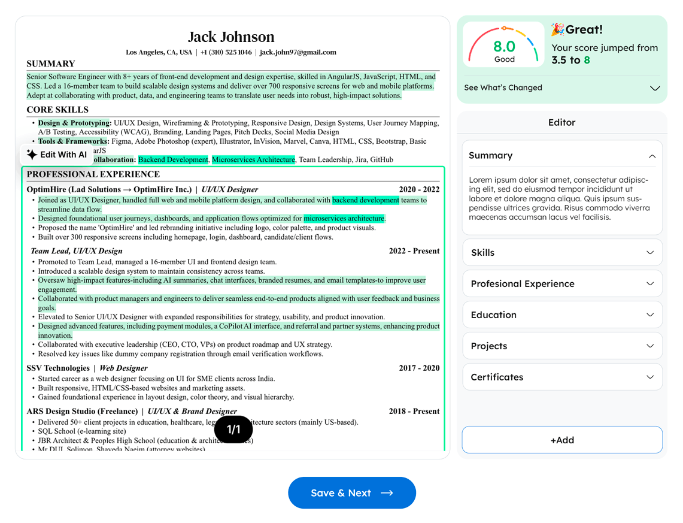Click the SUMMARY heading in the resume
The image size is (683, 523).
[50, 64]
